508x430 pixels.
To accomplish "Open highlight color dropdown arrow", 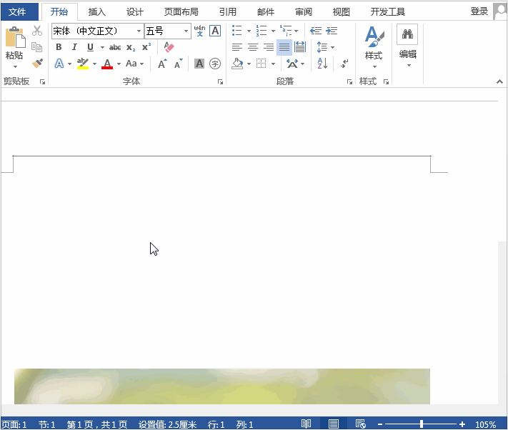I will [x=94, y=64].
